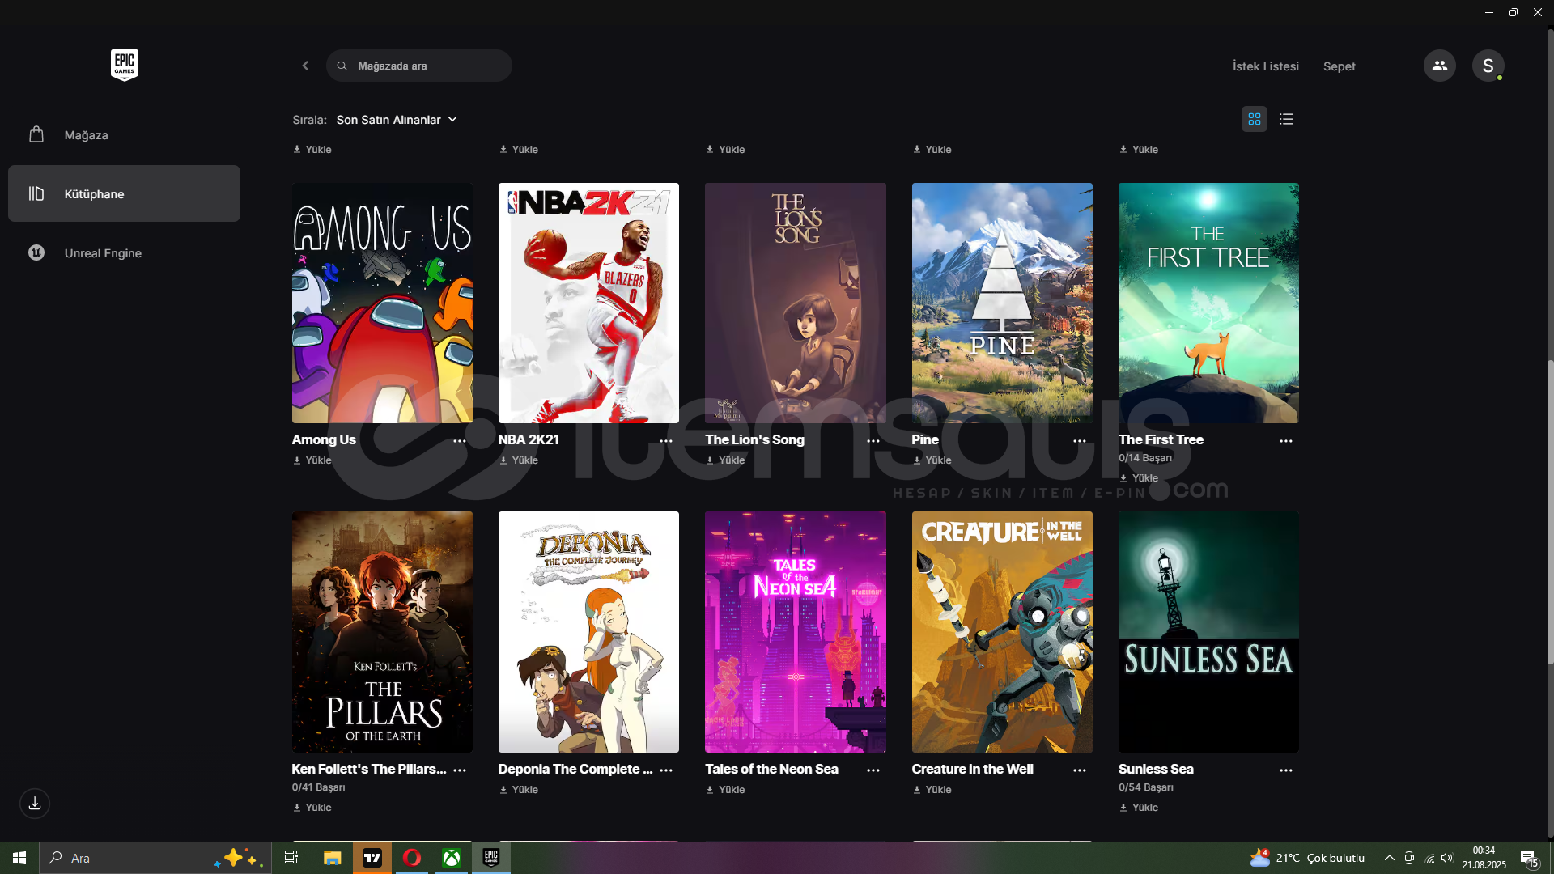Click Yükle under Sunless Sea
This screenshot has width=1554, height=874.
point(1139,808)
